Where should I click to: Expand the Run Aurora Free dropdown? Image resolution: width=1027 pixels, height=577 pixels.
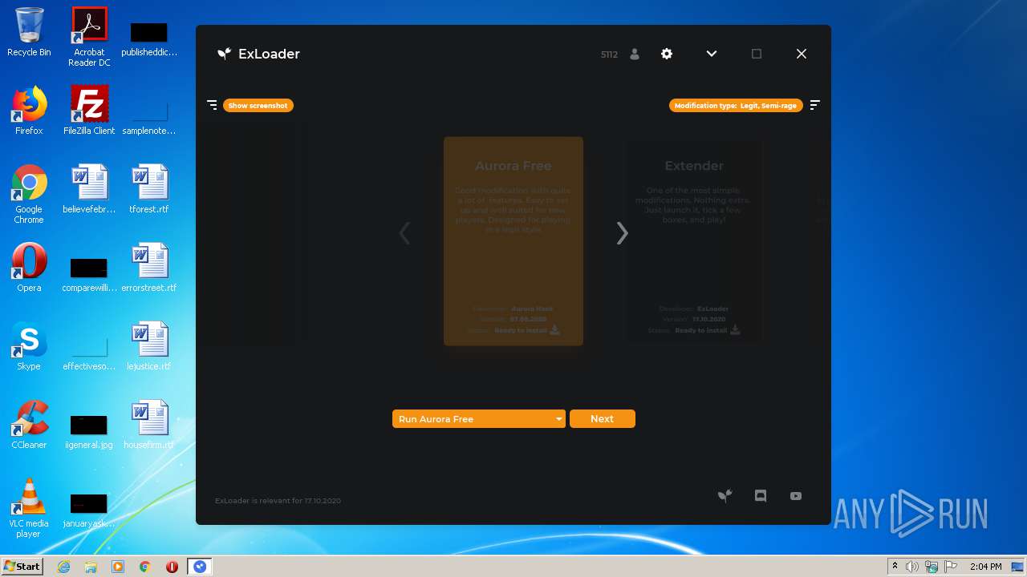point(479,418)
